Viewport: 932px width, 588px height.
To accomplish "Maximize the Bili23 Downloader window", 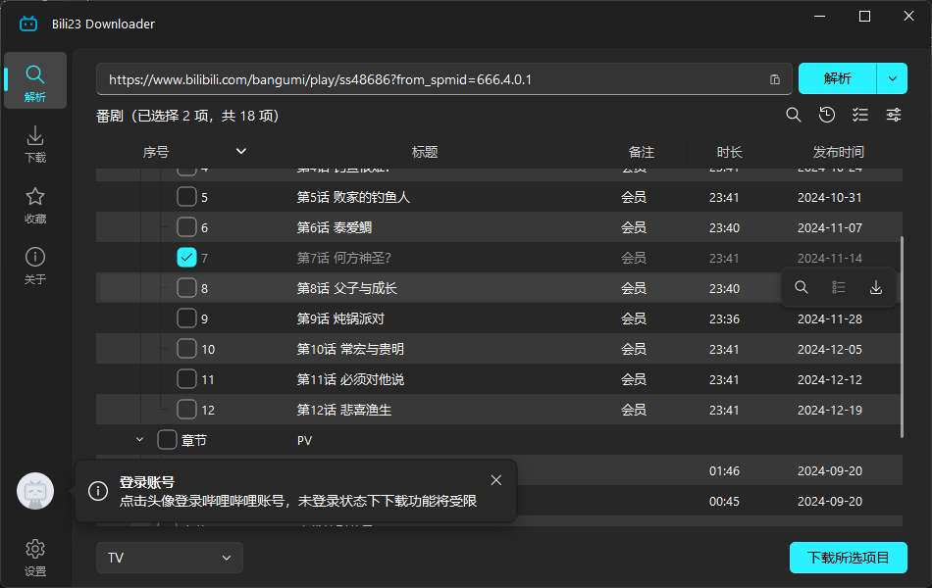I will [865, 16].
